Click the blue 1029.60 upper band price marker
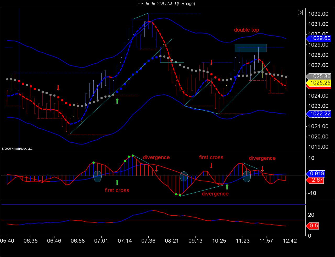 pyautogui.click(x=318, y=38)
